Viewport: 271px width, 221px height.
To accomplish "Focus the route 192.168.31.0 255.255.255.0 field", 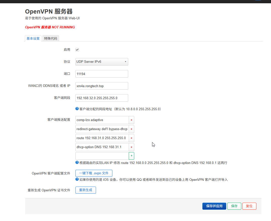I will (102, 138).
